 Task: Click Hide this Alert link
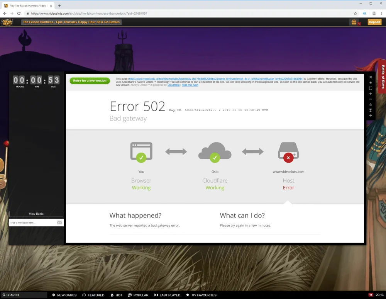(190, 85)
